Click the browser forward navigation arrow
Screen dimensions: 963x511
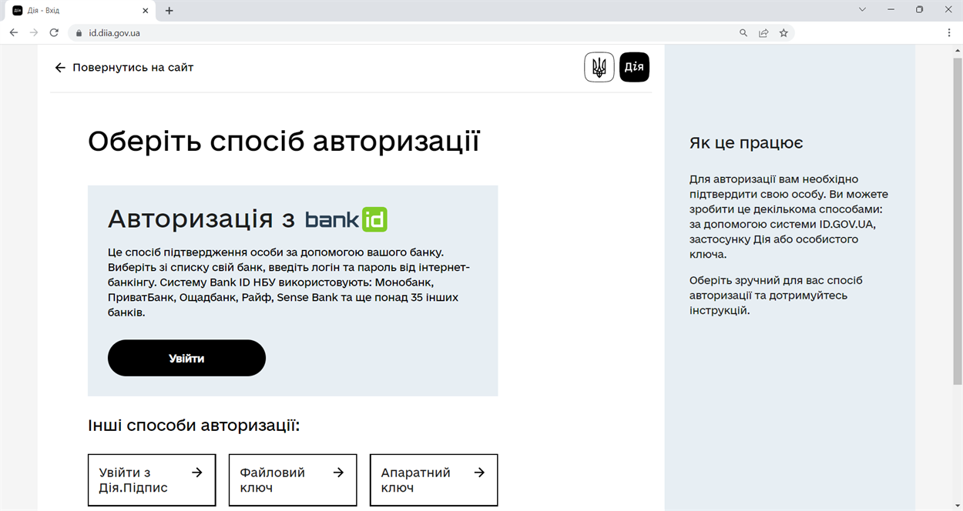point(33,33)
